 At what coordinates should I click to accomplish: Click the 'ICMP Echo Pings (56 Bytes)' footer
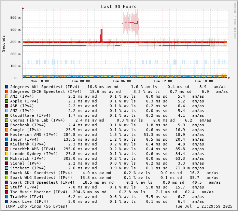tap(36, 206)
